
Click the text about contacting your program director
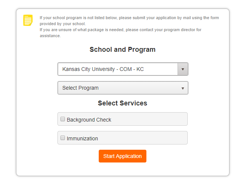point(120,33)
